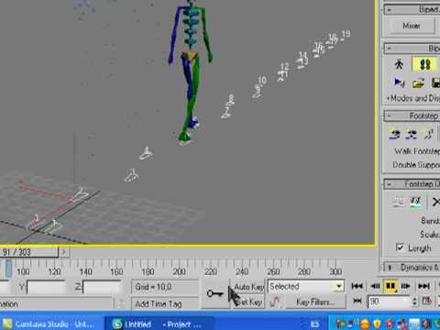
Task: Switch to Untitled - Project taskbar button
Action: (159, 324)
